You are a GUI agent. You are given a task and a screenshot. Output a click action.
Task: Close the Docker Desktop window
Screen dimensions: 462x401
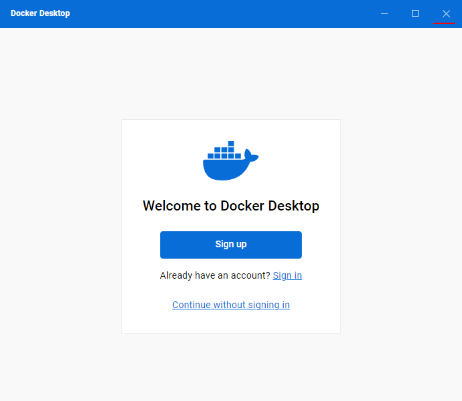click(446, 13)
